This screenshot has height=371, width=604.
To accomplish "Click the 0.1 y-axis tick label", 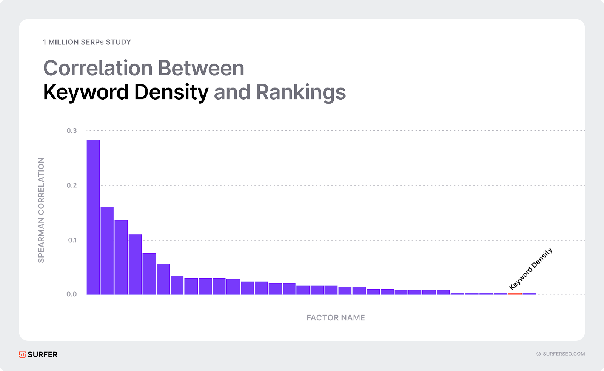I will (x=72, y=240).
